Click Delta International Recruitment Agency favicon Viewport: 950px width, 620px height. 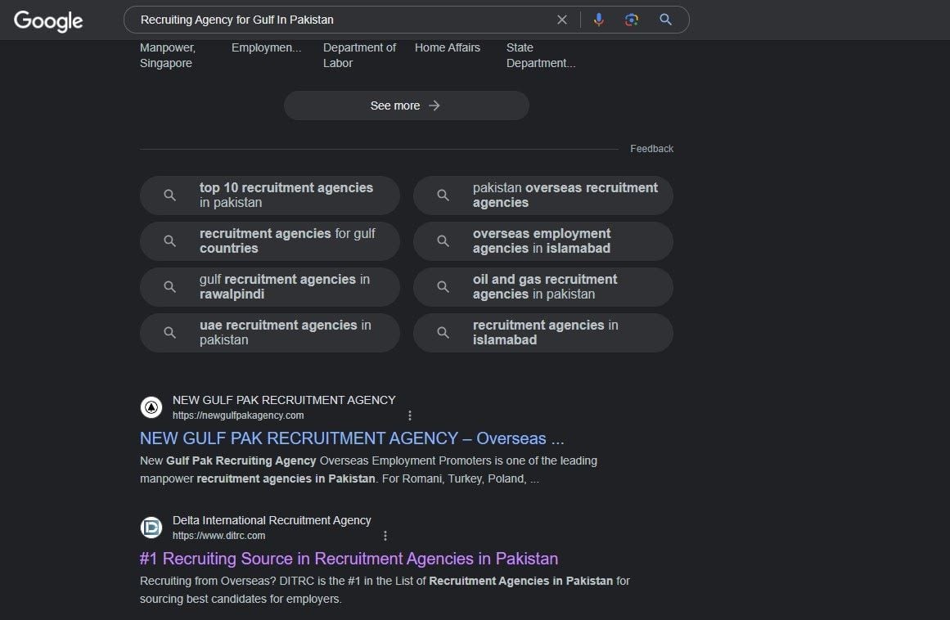click(151, 528)
